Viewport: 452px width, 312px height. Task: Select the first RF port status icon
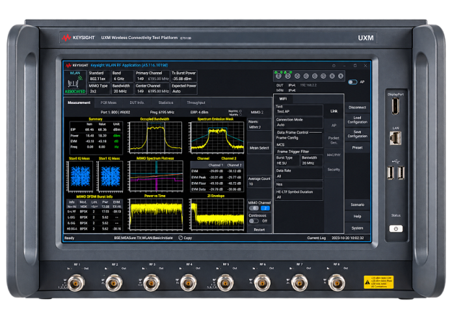tap(278, 76)
